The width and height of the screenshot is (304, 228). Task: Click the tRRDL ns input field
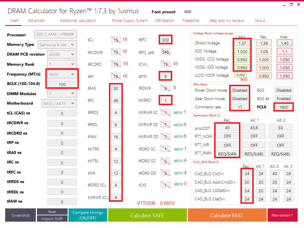[x=62, y=192]
